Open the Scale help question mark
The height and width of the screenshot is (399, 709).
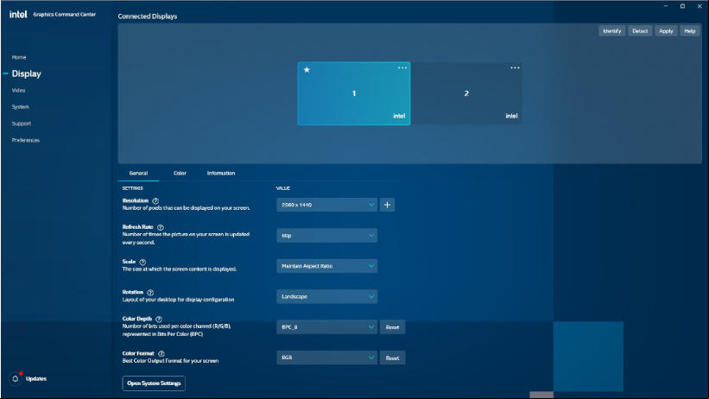tap(142, 262)
